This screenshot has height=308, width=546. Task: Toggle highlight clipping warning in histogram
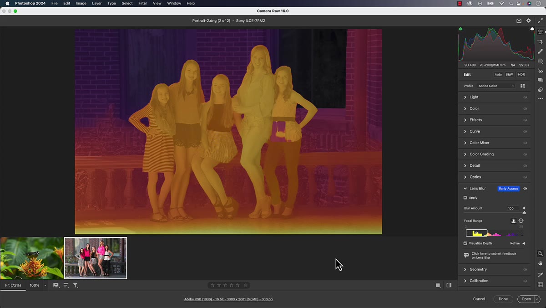click(x=532, y=29)
